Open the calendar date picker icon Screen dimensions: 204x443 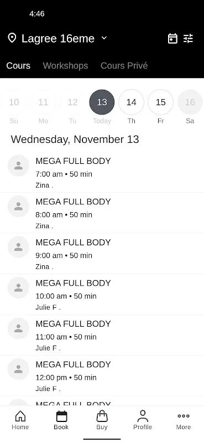(x=172, y=38)
